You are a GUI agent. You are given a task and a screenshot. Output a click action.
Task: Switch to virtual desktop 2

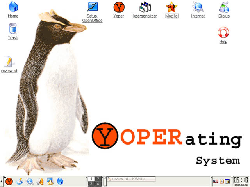click(98, 178)
